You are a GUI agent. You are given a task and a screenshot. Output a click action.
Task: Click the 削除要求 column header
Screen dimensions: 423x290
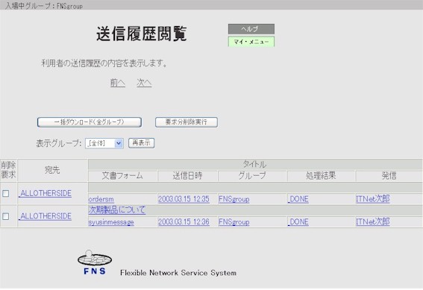(x=8, y=170)
